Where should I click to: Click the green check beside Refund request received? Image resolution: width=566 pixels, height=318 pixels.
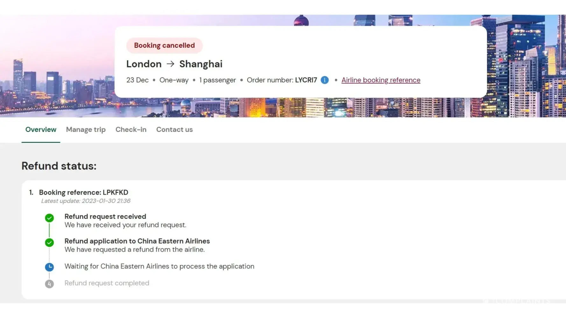coord(49,218)
